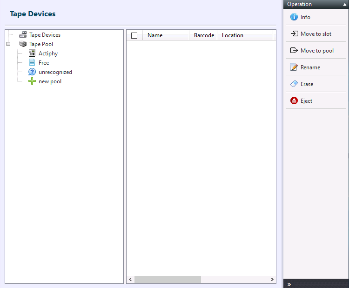
Task: Collapse the Tape Pool tree node
Action: click(8, 44)
